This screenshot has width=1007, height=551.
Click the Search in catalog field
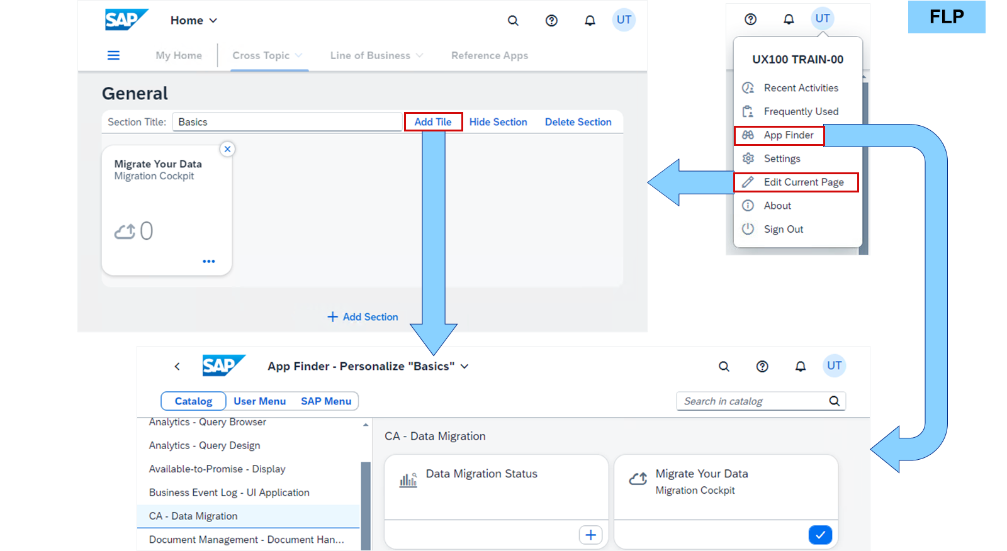click(761, 401)
